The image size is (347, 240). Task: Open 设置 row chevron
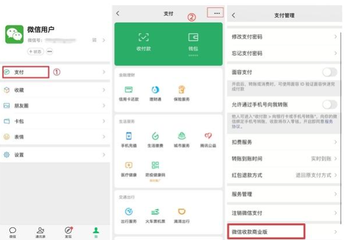pyautogui.click(x=104, y=155)
